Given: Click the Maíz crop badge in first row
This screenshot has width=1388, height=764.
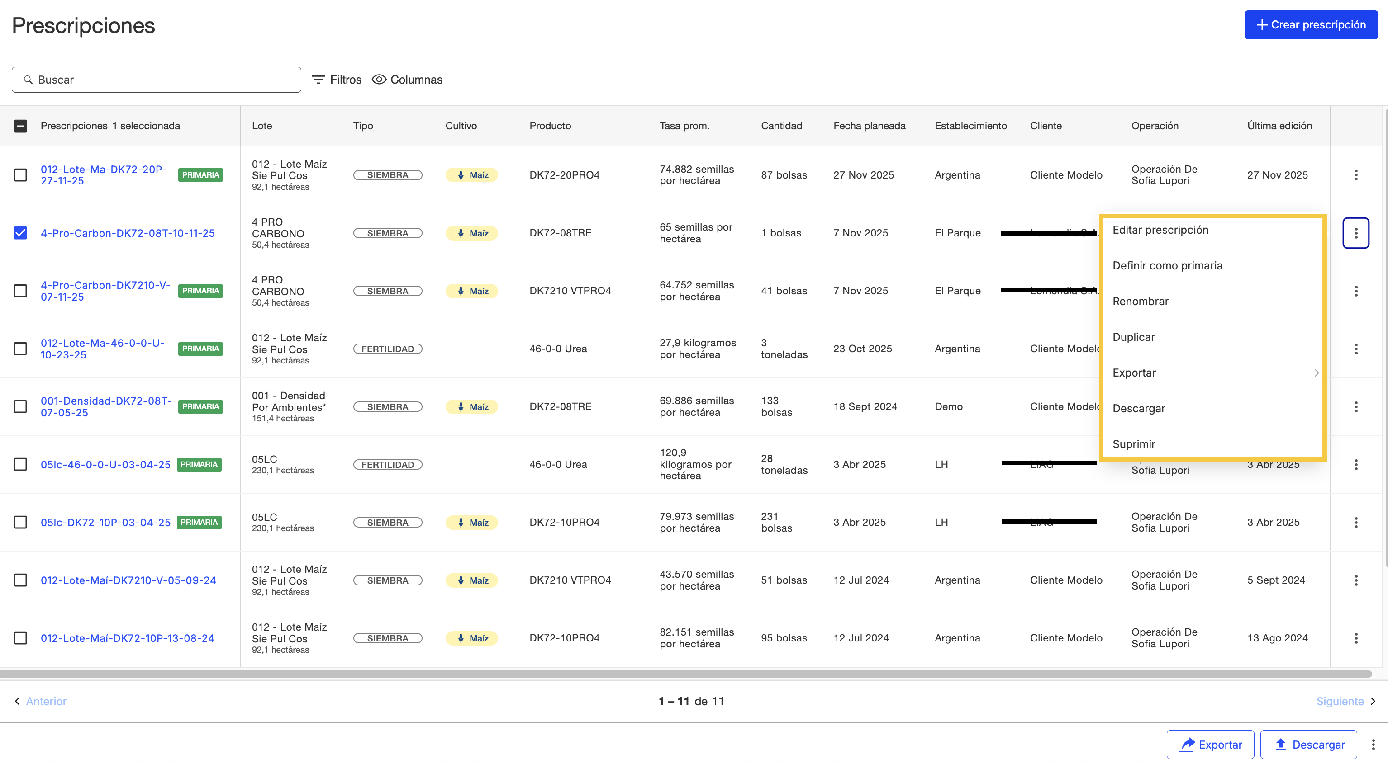Looking at the screenshot, I should click(x=471, y=175).
